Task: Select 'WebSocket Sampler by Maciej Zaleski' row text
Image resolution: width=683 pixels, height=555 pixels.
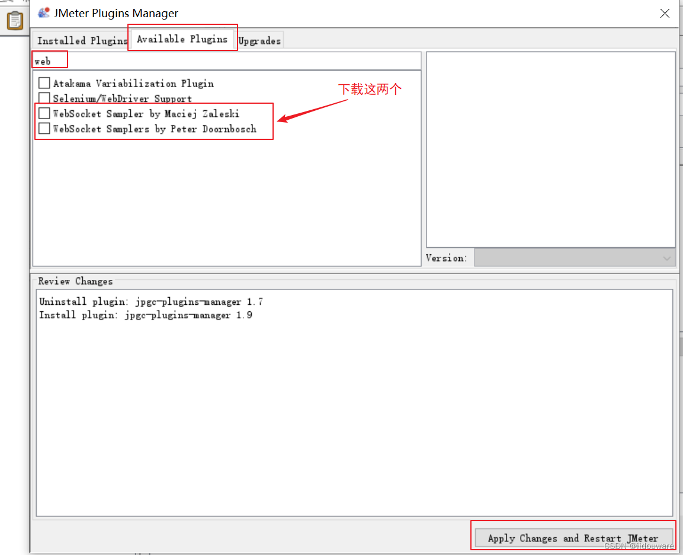Action: pyautogui.click(x=146, y=114)
